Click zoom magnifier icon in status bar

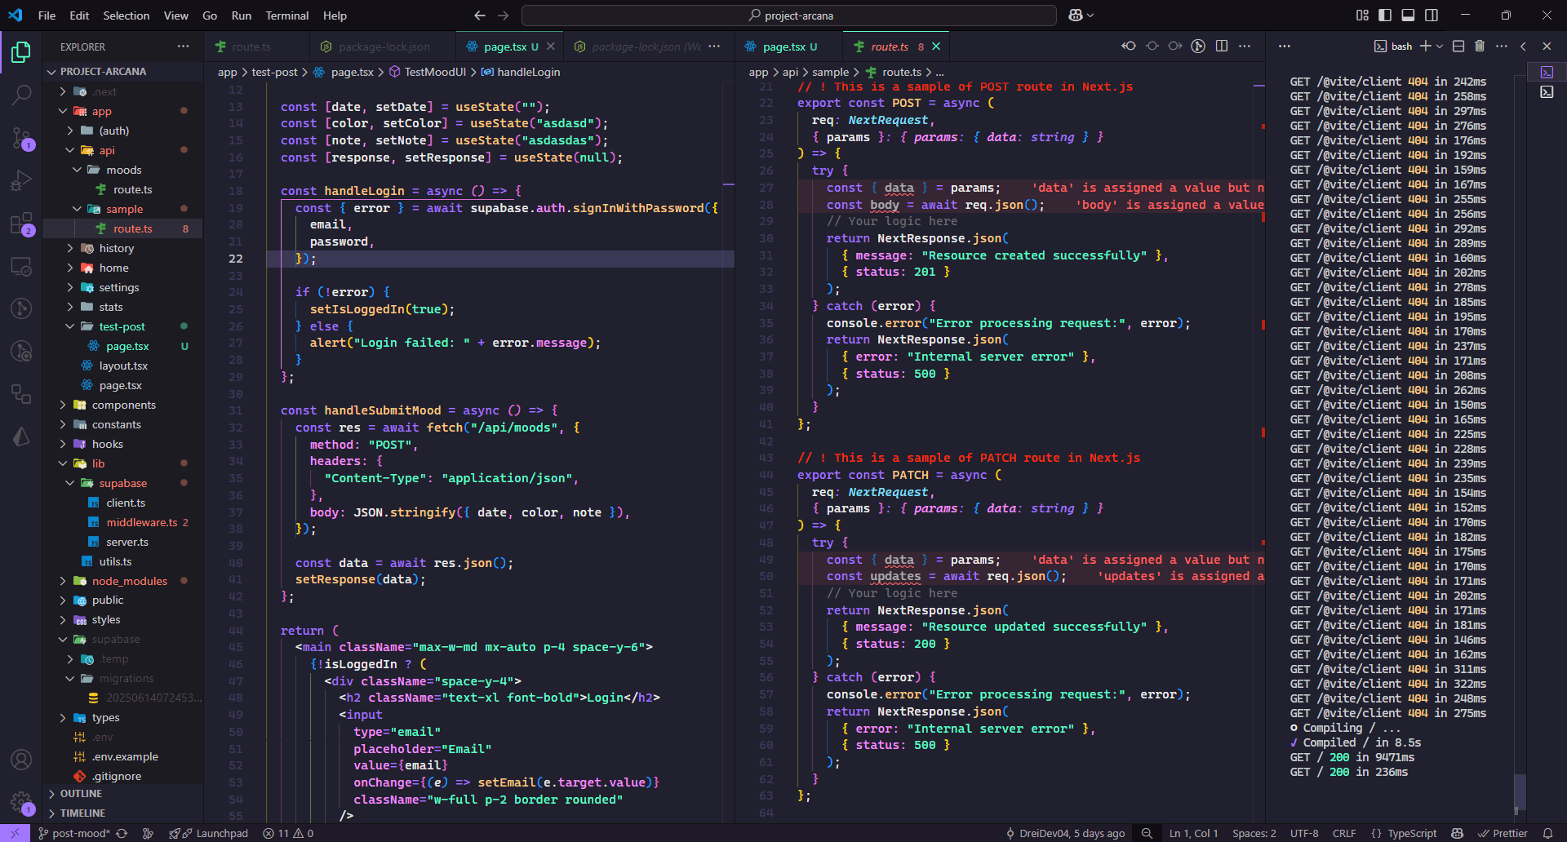click(1147, 833)
